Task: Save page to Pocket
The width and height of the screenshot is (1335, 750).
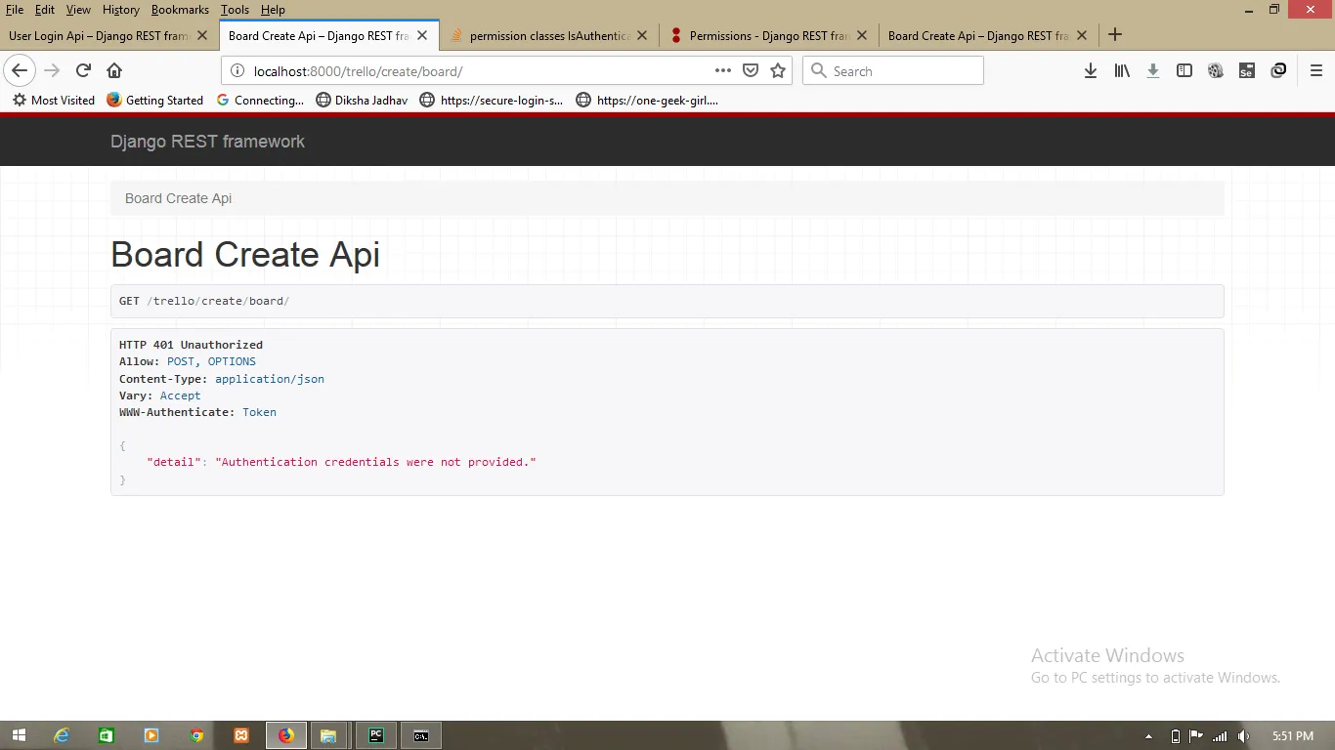Action: pyautogui.click(x=751, y=70)
